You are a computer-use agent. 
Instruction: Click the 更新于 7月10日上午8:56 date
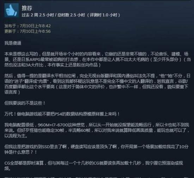(x=28, y=31)
